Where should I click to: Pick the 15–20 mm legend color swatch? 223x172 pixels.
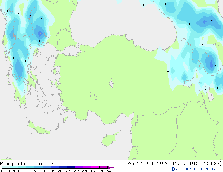pos(55,167)
